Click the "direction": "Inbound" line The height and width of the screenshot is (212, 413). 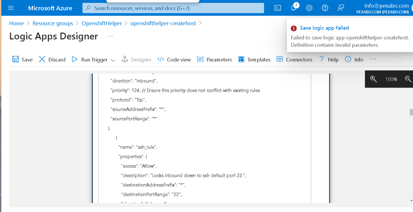coord(134,81)
